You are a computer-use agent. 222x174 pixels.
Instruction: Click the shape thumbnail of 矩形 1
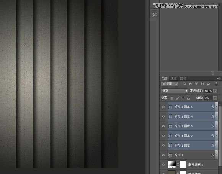coord(170,155)
